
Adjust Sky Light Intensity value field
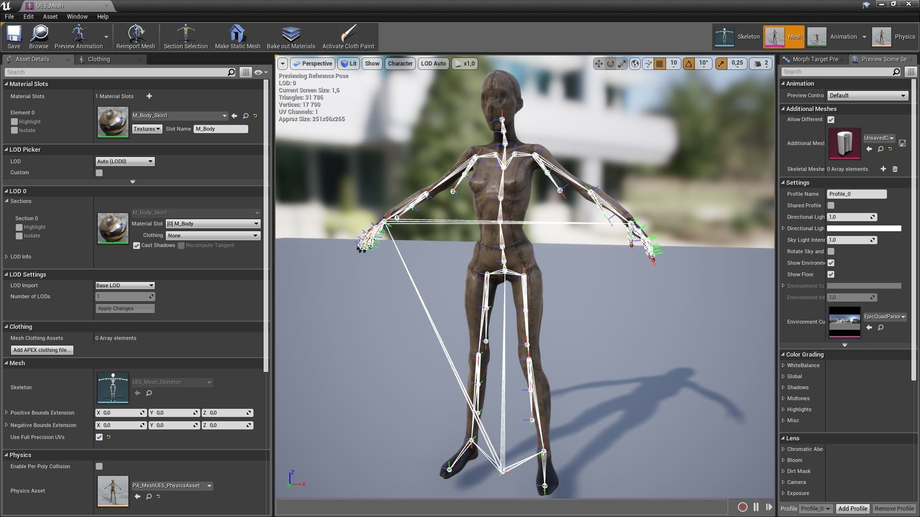coord(852,240)
